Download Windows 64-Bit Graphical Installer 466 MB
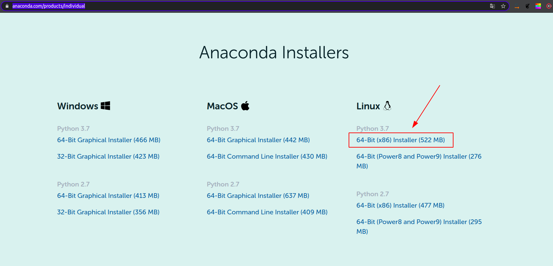553x266 pixels. [109, 140]
